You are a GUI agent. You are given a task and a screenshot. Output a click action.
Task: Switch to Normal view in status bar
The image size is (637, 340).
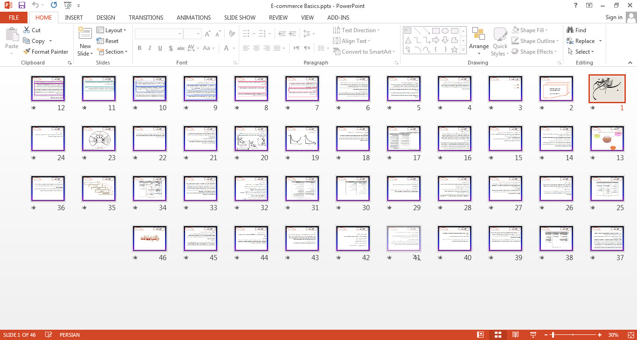click(480, 335)
